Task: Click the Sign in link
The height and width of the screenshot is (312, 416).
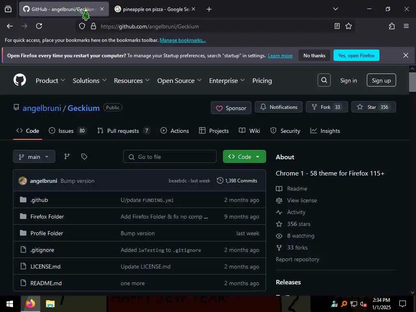Action: point(348,80)
